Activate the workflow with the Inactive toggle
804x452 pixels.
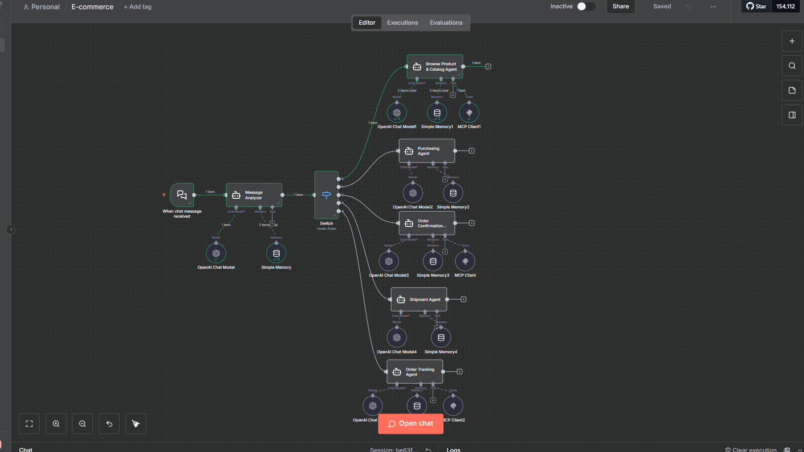[586, 7]
